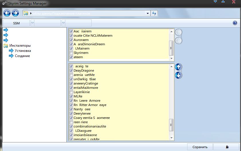Move plugin up with the blue up arrow
This screenshot has height=151, width=241.
pos(178,67)
